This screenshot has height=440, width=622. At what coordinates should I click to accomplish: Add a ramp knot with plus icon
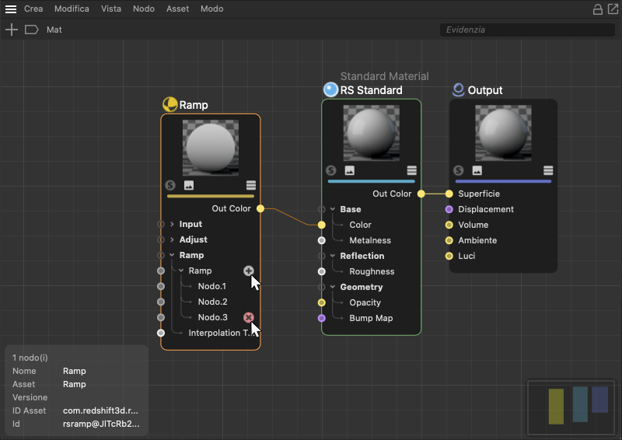pos(248,271)
